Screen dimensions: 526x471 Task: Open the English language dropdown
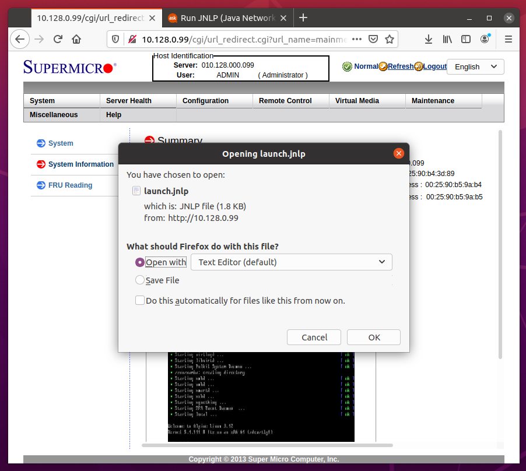coord(475,66)
